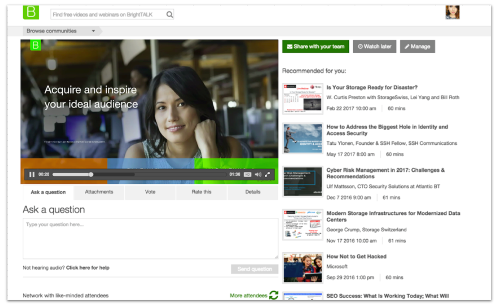Open How Not to Get Hacked thumbnail
The image size is (499, 305).
[303, 268]
